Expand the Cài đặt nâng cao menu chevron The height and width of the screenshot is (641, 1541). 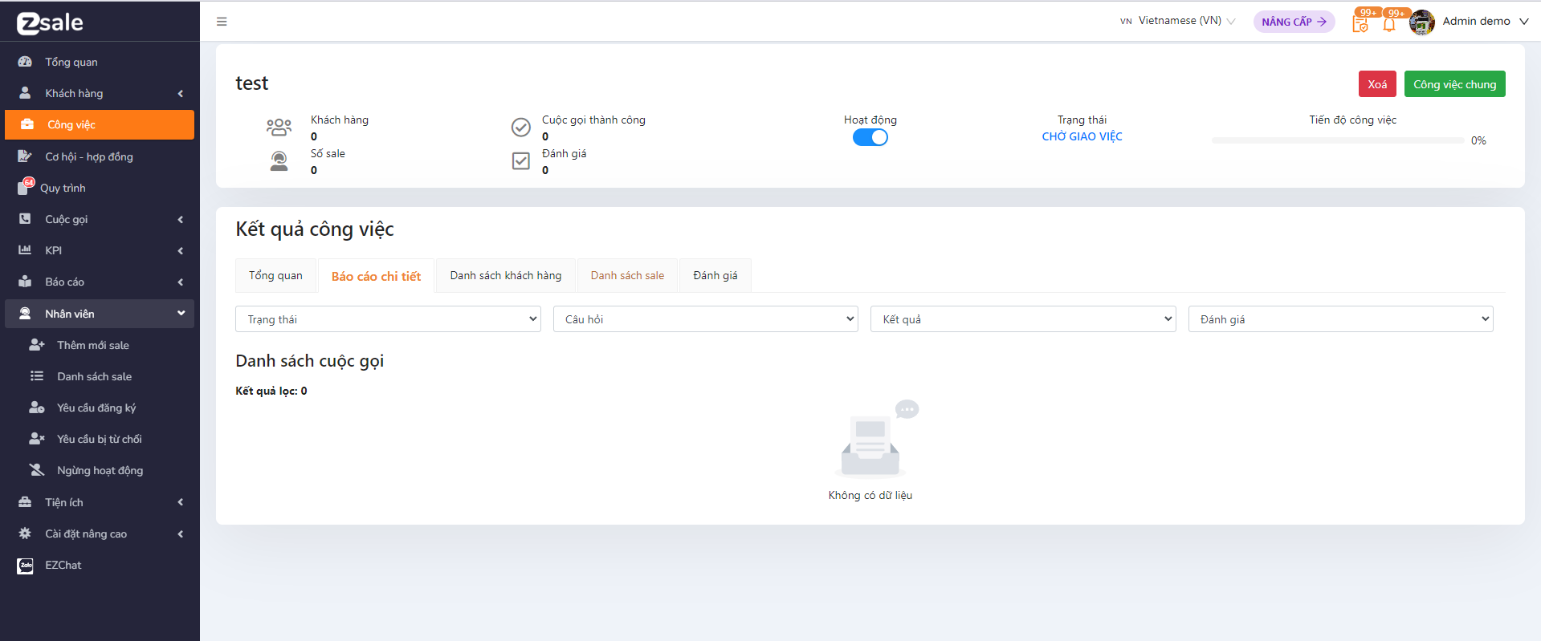click(x=181, y=533)
